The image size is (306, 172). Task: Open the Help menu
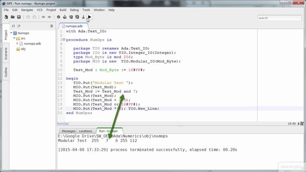coord(111,10)
